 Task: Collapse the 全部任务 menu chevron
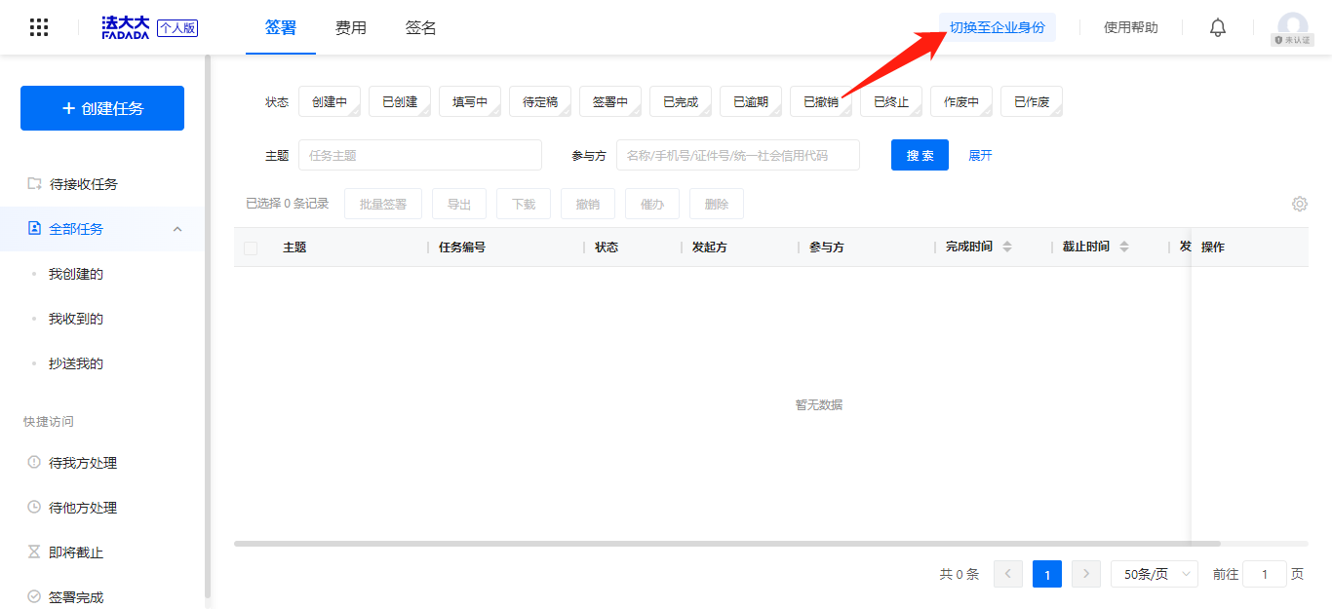pos(177,229)
